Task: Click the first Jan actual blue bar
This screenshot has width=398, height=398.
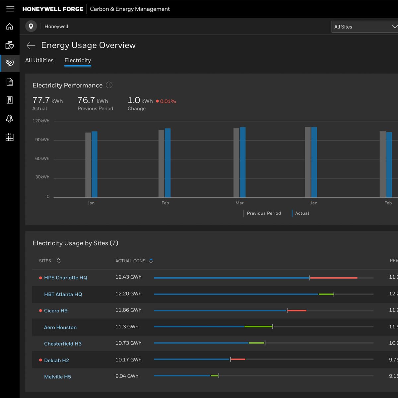Action: coord(95,165)
